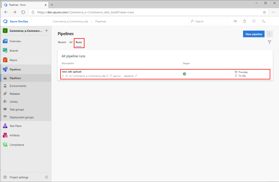This screenshot has width=279, height=182.
Task: Click the Marketplace shopping bag icon
Action: (x=244, y=21)
